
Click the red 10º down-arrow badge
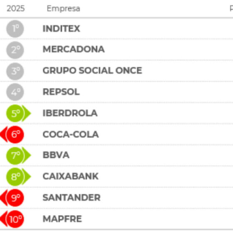tap(12, 219)
